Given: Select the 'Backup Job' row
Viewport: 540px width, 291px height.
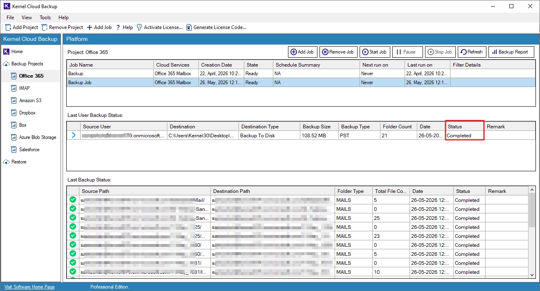Looking at the screenshot, I should (x=301, y=83).
